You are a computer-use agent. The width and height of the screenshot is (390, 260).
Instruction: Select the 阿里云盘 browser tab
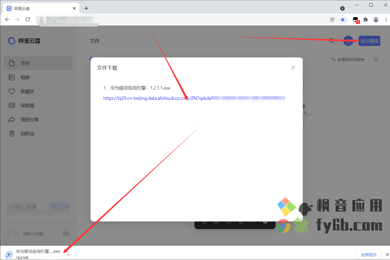tap(41, 8)
